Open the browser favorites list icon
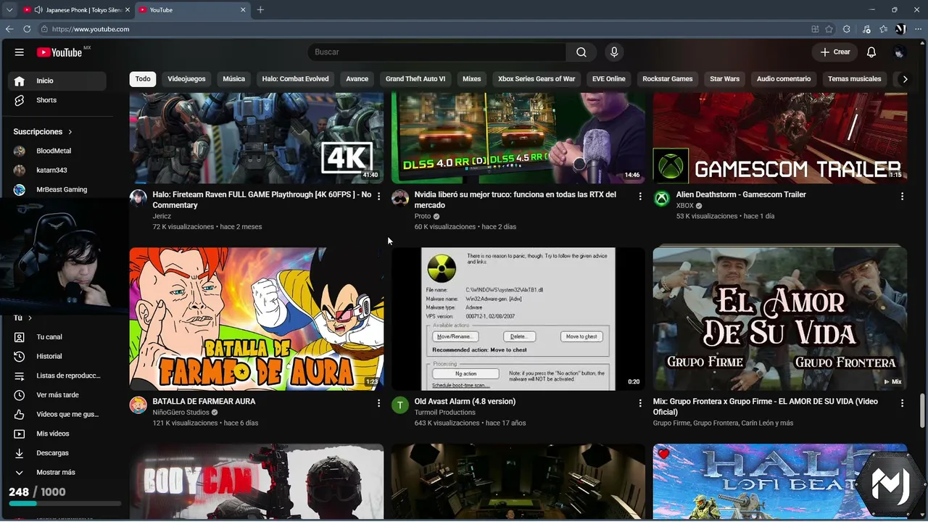The height and width of the screenshot is (522, 928). pos(884,29)
